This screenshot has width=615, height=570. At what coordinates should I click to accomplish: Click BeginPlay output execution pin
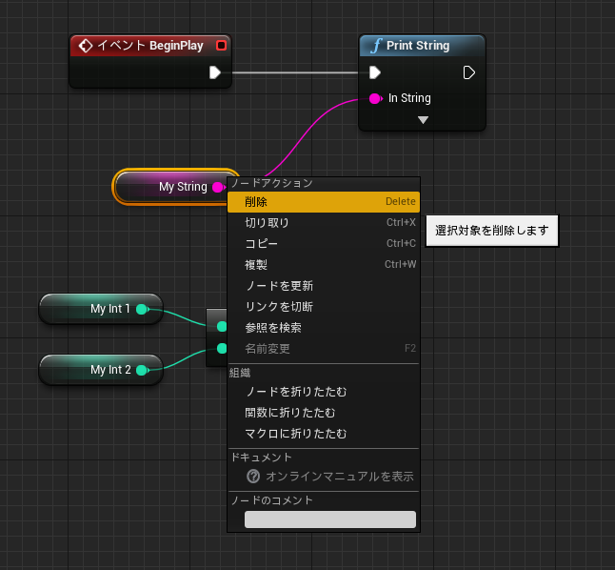click(215, 72)
